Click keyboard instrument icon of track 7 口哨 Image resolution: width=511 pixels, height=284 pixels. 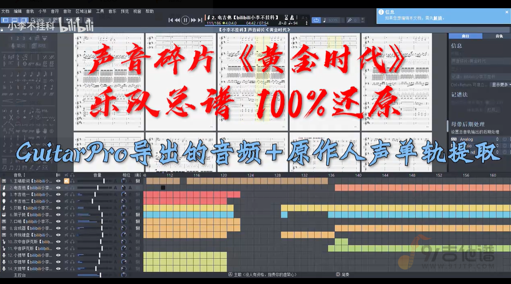[4, 221]
